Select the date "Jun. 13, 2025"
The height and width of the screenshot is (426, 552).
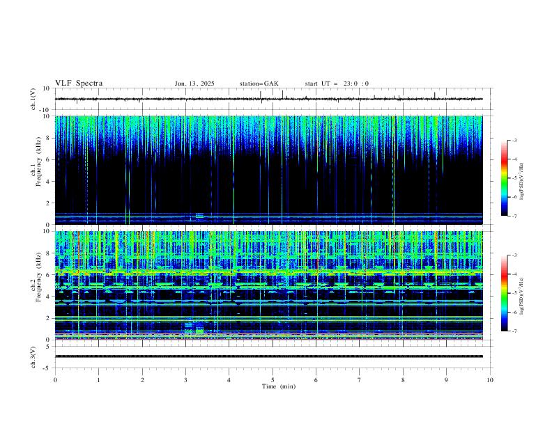coord(194,84)
